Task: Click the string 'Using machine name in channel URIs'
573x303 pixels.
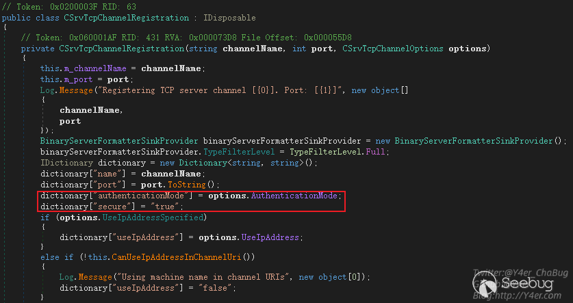Action: pos(203,277)
